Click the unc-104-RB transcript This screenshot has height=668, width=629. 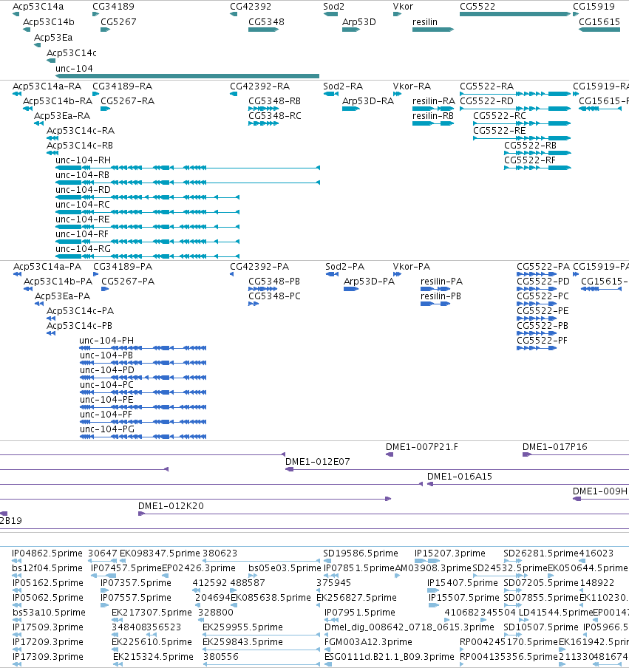tap(188, 183)
